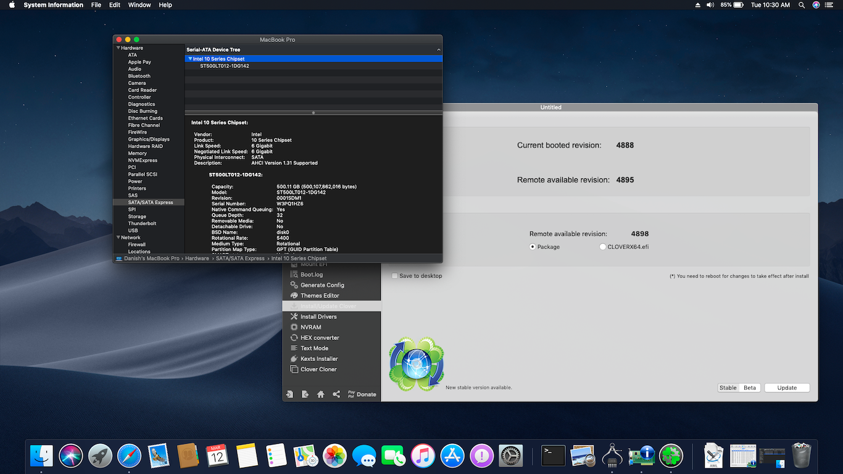Open the NVRAM section
This screenshot has width=843, height=474.
pos(315,326)
